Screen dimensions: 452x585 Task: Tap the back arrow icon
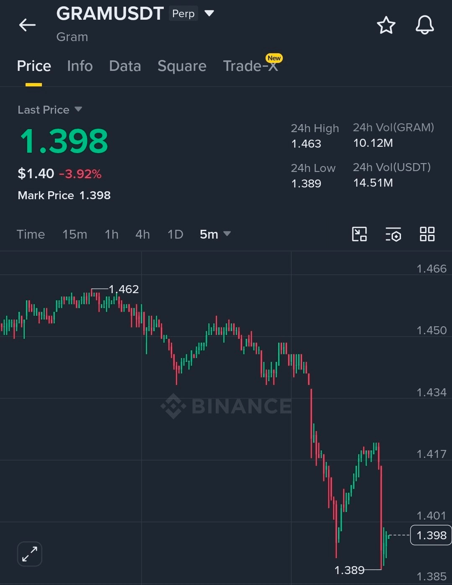[x=27, y=25]
